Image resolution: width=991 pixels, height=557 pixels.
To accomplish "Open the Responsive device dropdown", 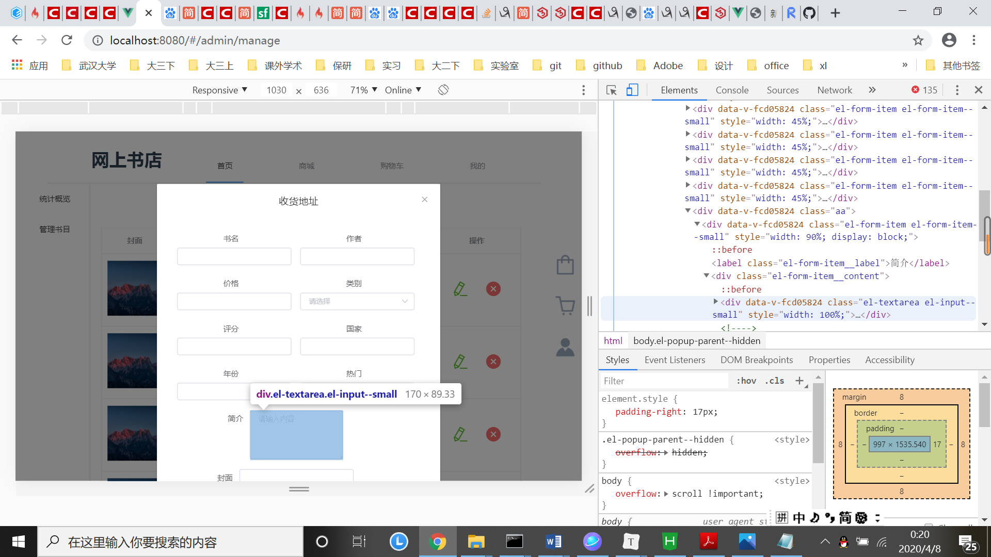I will point(220,90).
